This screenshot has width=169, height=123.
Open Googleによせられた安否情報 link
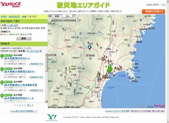[x=117, y=111]
